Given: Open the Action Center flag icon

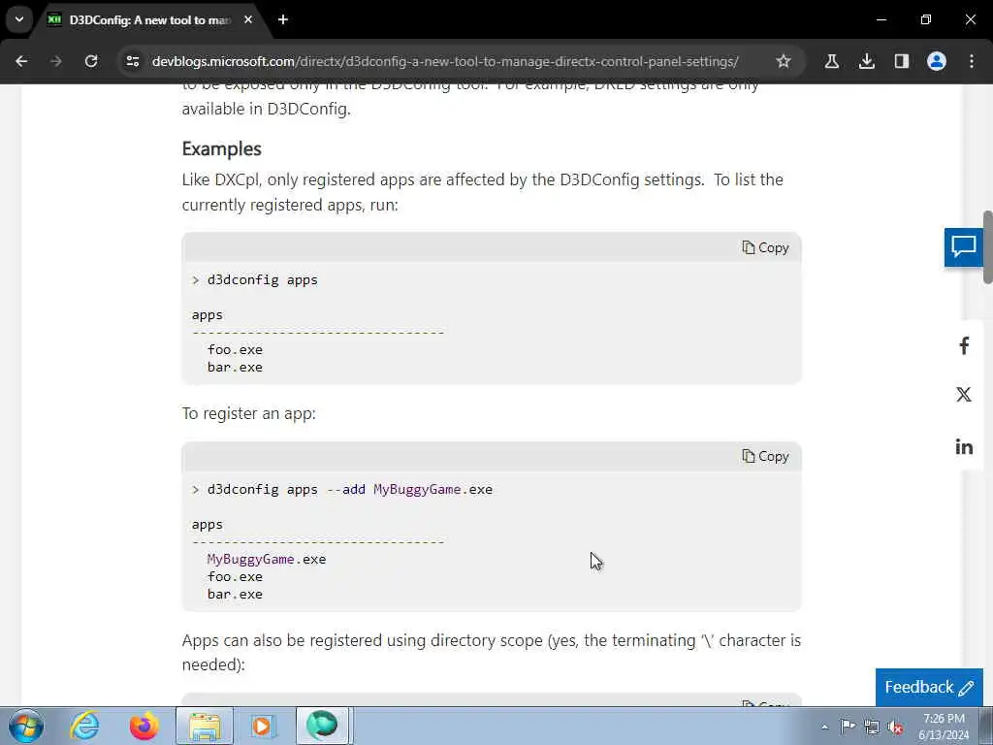Looking at the screenshot, I should 848,727.
